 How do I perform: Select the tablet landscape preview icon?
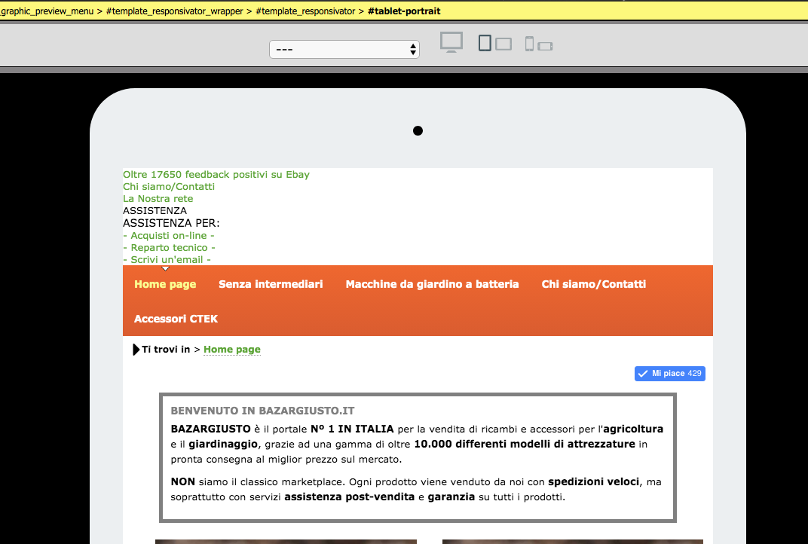503,44
